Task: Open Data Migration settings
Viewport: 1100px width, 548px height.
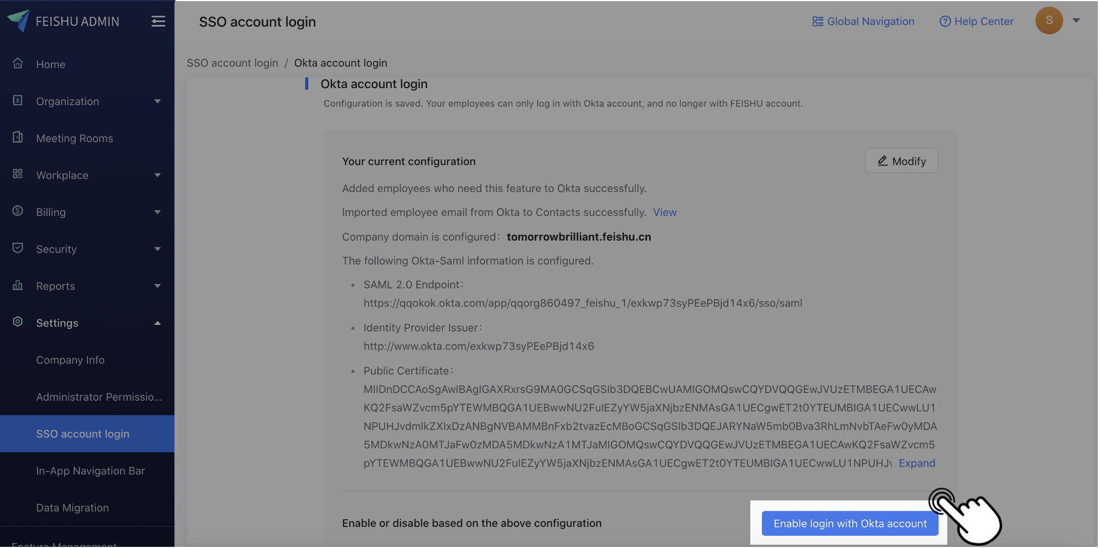Action: 72,507
